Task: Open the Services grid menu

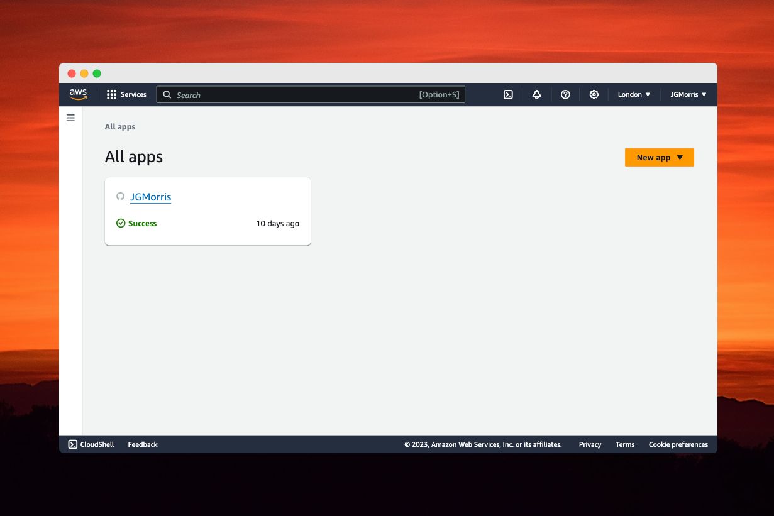Action: coord(126,94)
